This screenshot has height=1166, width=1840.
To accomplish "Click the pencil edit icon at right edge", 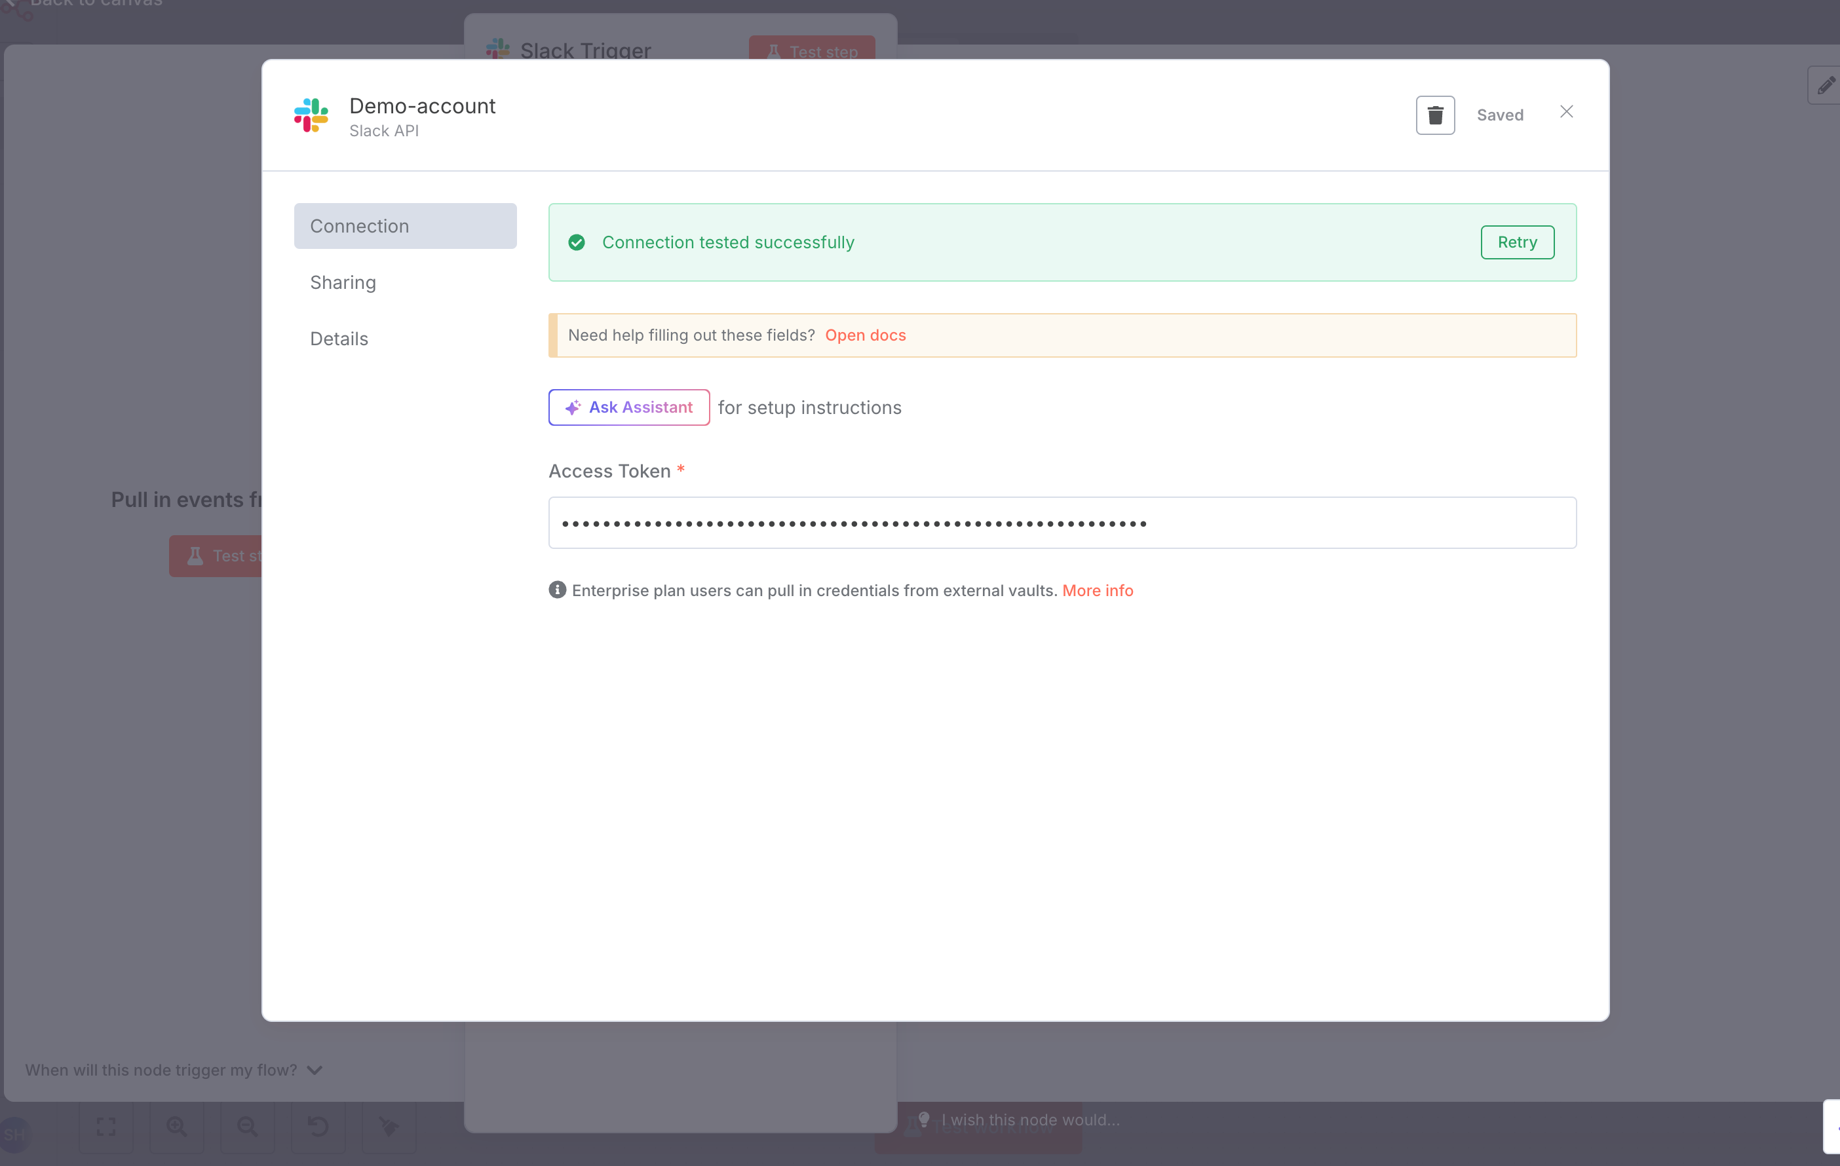I will coord(1826,85).
